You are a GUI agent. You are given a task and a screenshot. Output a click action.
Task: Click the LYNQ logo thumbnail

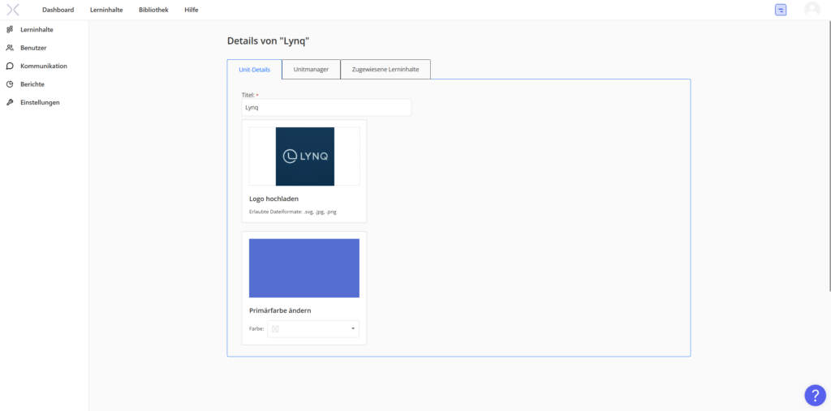(305, 156)
